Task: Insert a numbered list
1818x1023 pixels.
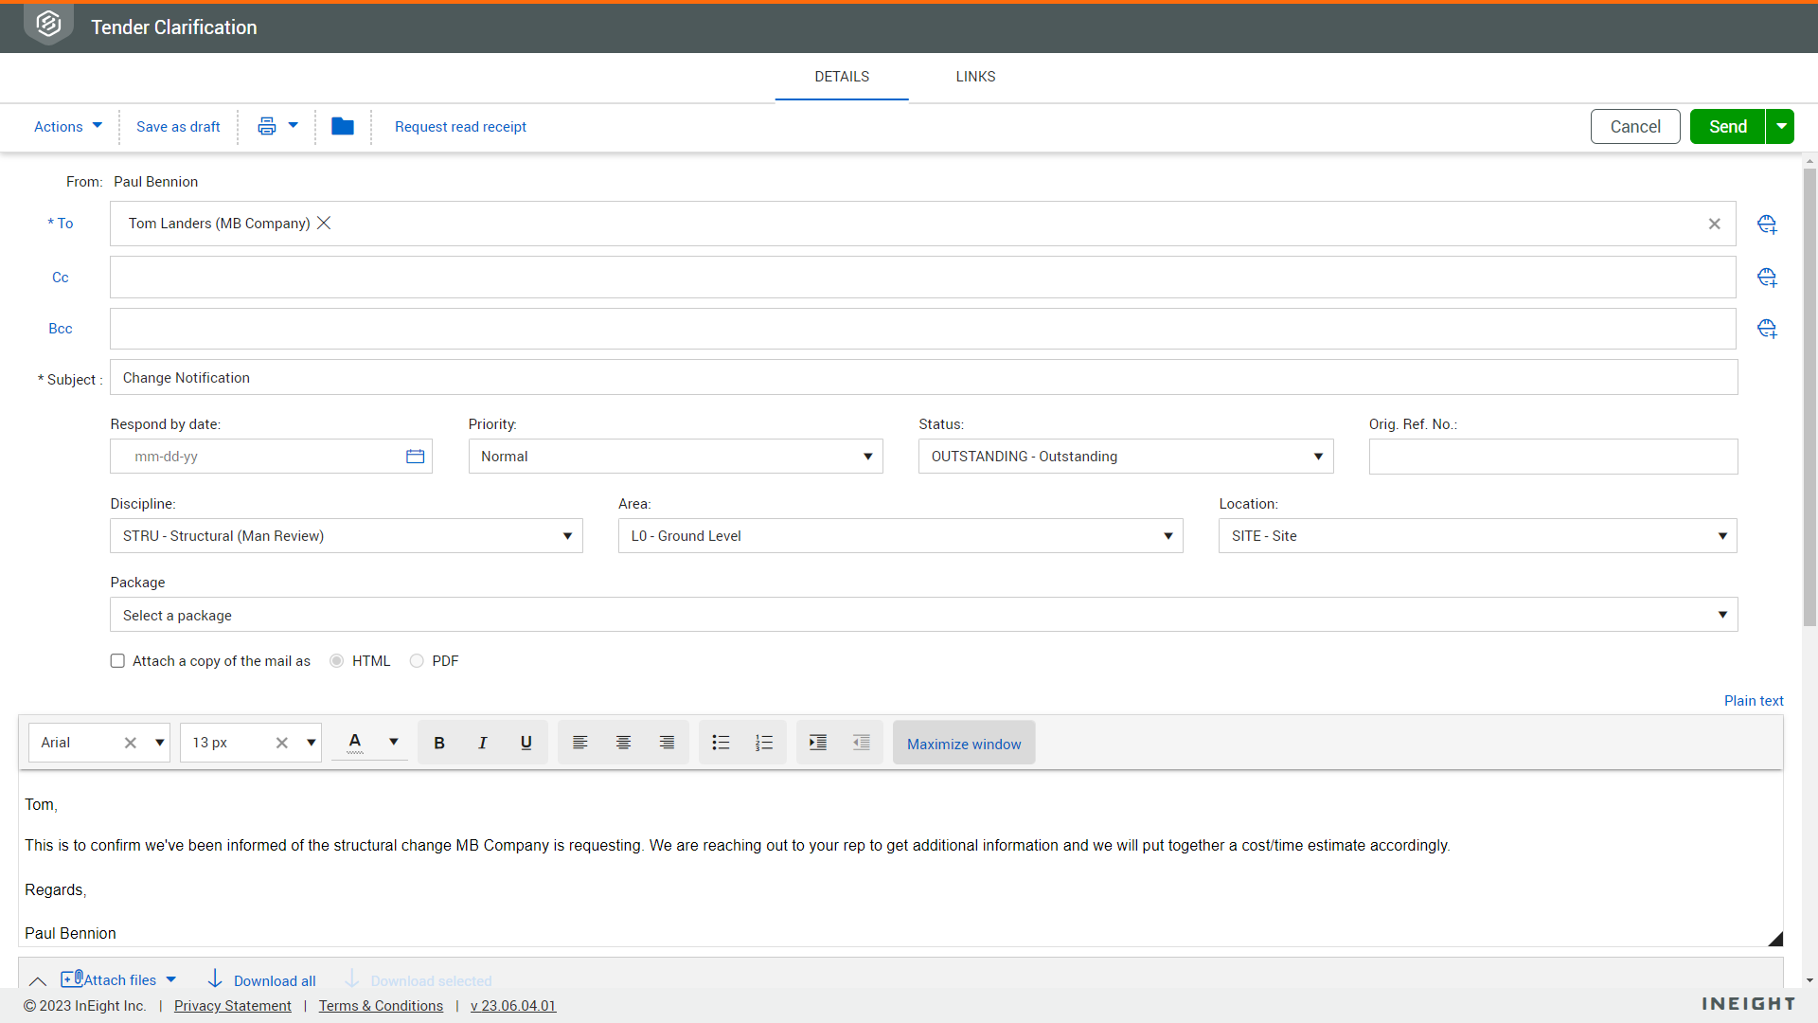Action: [x=764, y=744]
